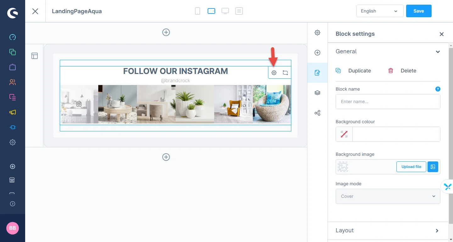Open media library for background image
The height and width of the screenshot is (242, 453).
coord(433,167)
